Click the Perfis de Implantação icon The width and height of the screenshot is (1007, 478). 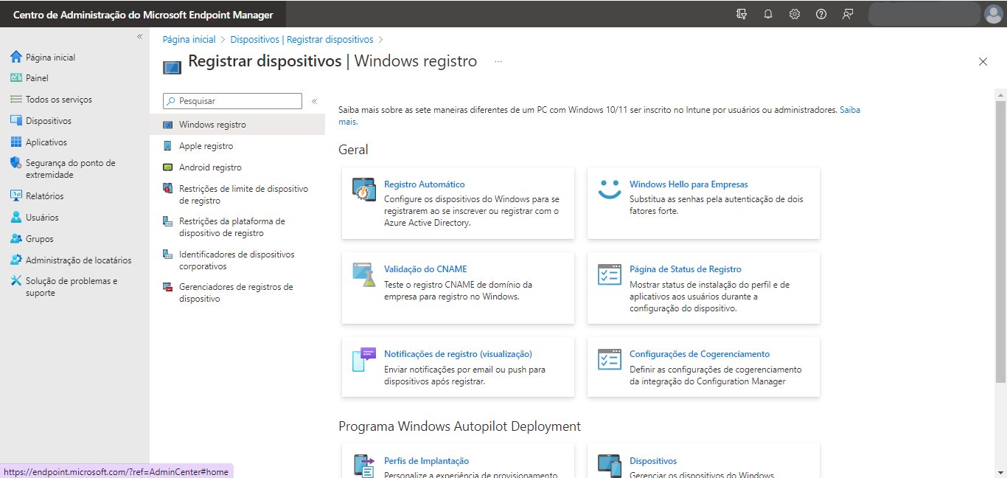(x=364, y=465)
